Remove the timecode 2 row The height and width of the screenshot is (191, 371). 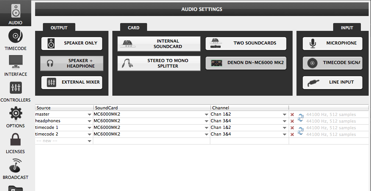pyautogui.click(x=292, y=134)
